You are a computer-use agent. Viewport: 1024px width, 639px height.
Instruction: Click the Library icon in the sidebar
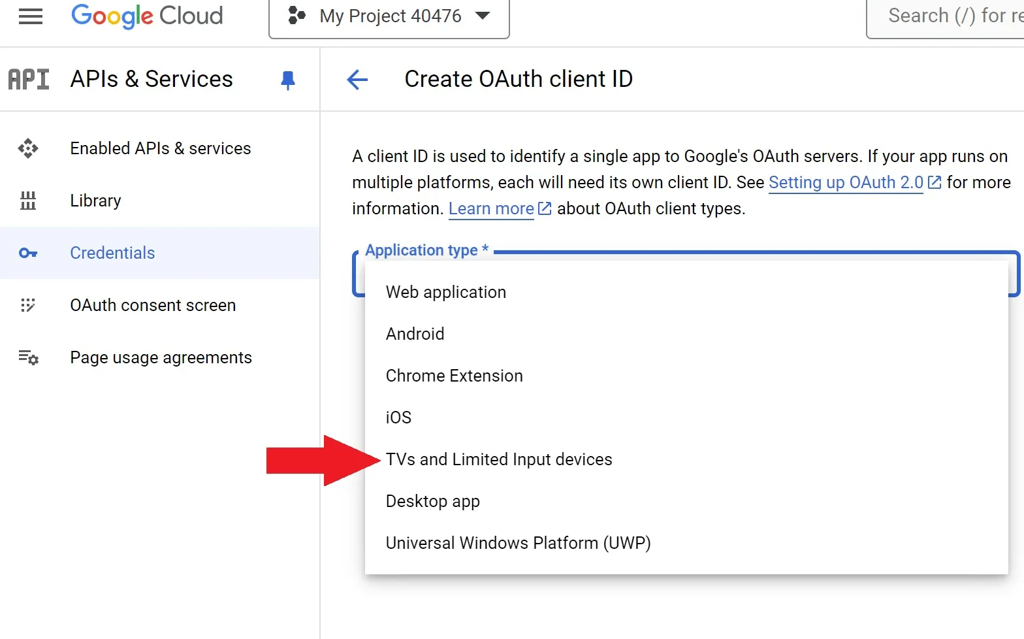tap(28, 201)
